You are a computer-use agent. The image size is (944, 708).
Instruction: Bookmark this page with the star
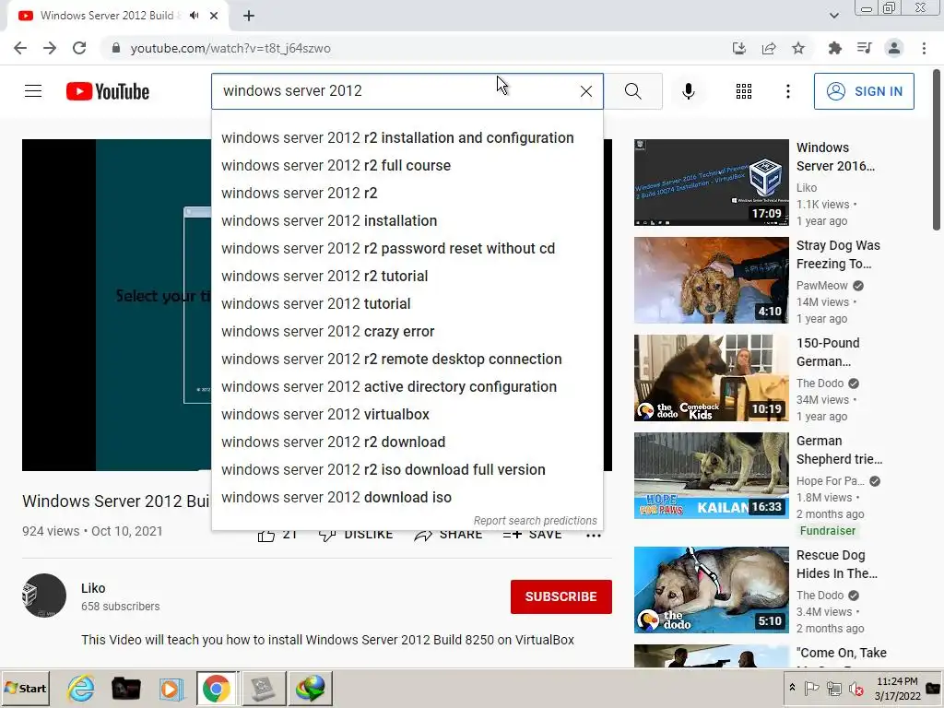coord(798,48)
